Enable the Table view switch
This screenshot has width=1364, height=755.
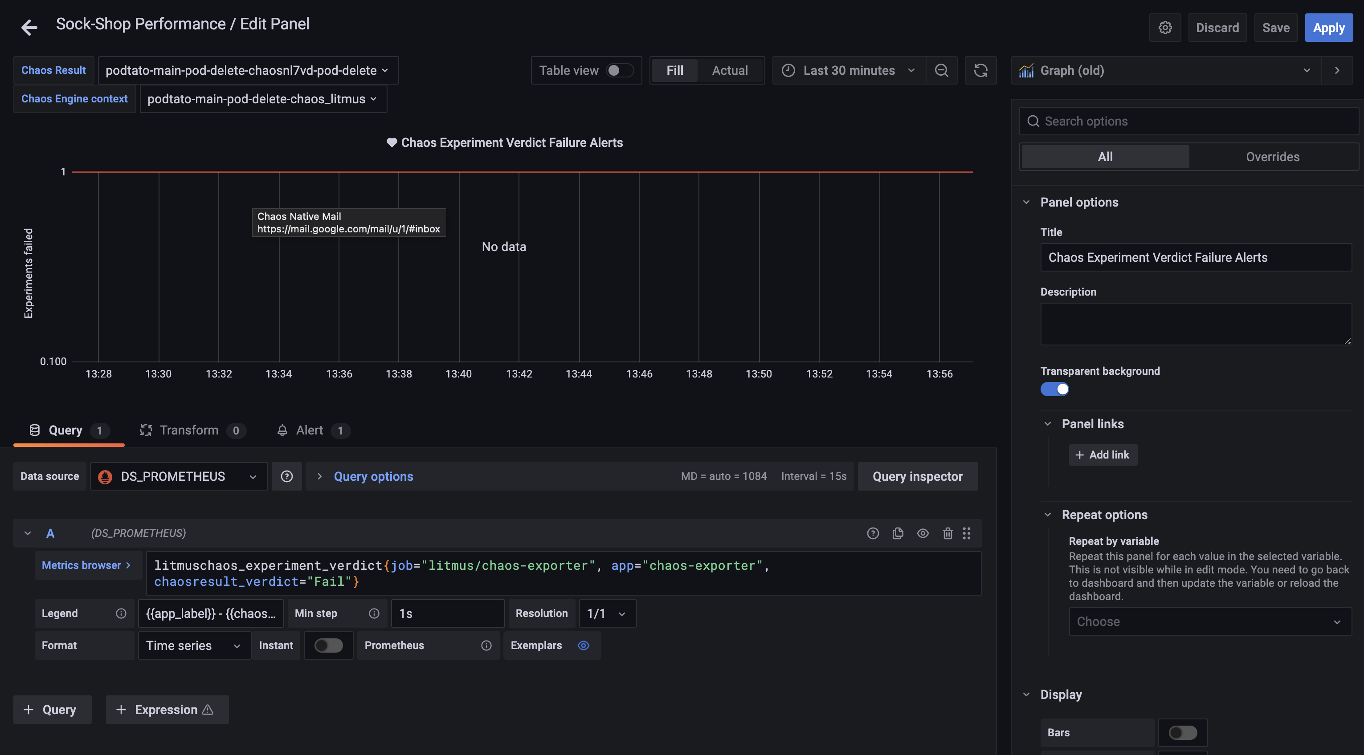(619, 70)
